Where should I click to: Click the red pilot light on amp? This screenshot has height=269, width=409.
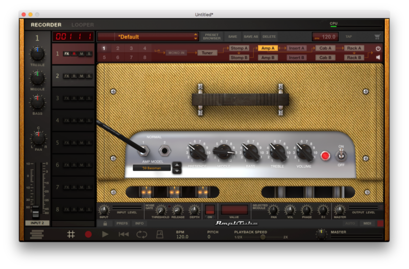pyautogui.click(x=325, y=155)
